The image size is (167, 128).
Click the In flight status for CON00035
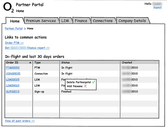[x=67, y=74]
